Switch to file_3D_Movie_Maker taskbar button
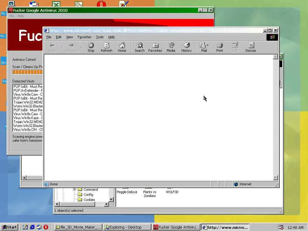This screenshot has height=231, width=308. (x=78, y=227)
